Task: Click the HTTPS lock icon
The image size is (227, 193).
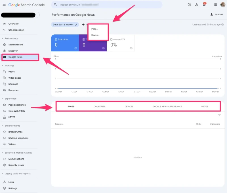Action: pyautogui.click(x=5, y=117)
